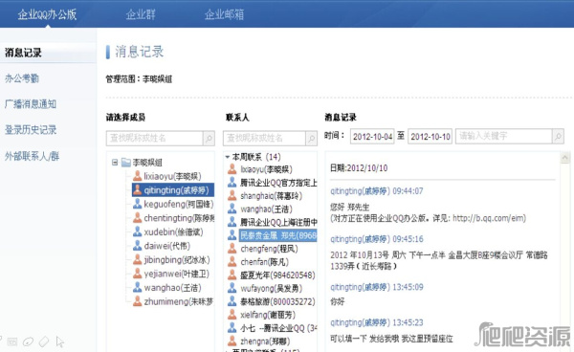Screen dimensions: 574x352
Task: Click the 李晓娱组 folder icon
Action: tap(126, 162)
